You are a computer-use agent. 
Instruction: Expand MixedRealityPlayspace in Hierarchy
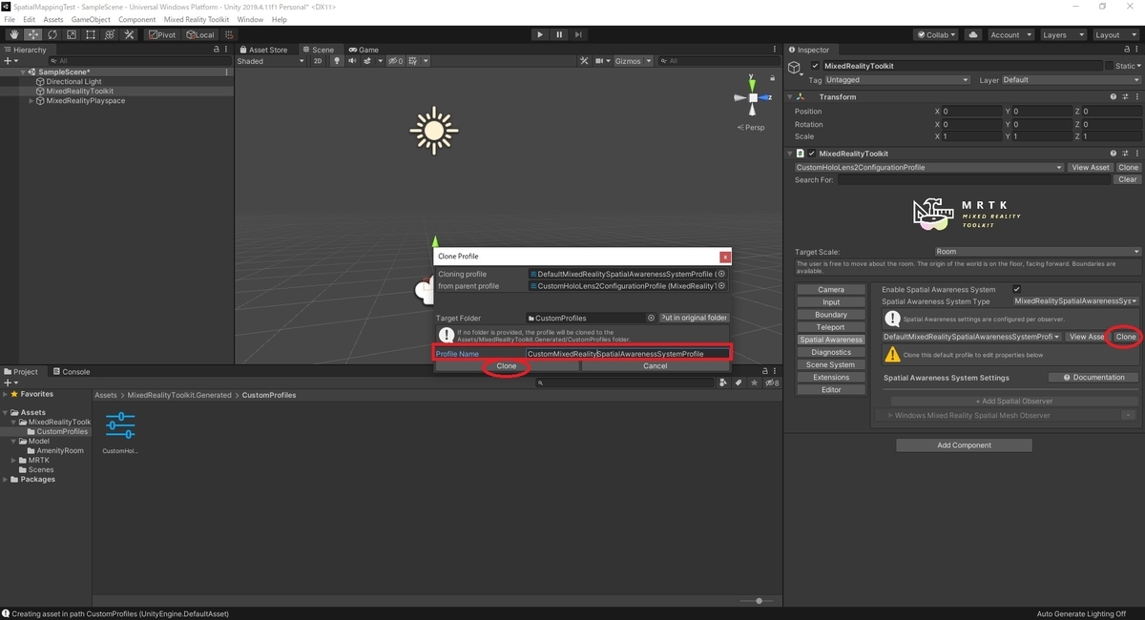click(x=31, y=101)
